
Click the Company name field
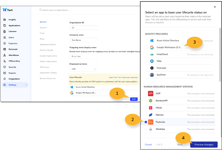[x=84, y=40]
